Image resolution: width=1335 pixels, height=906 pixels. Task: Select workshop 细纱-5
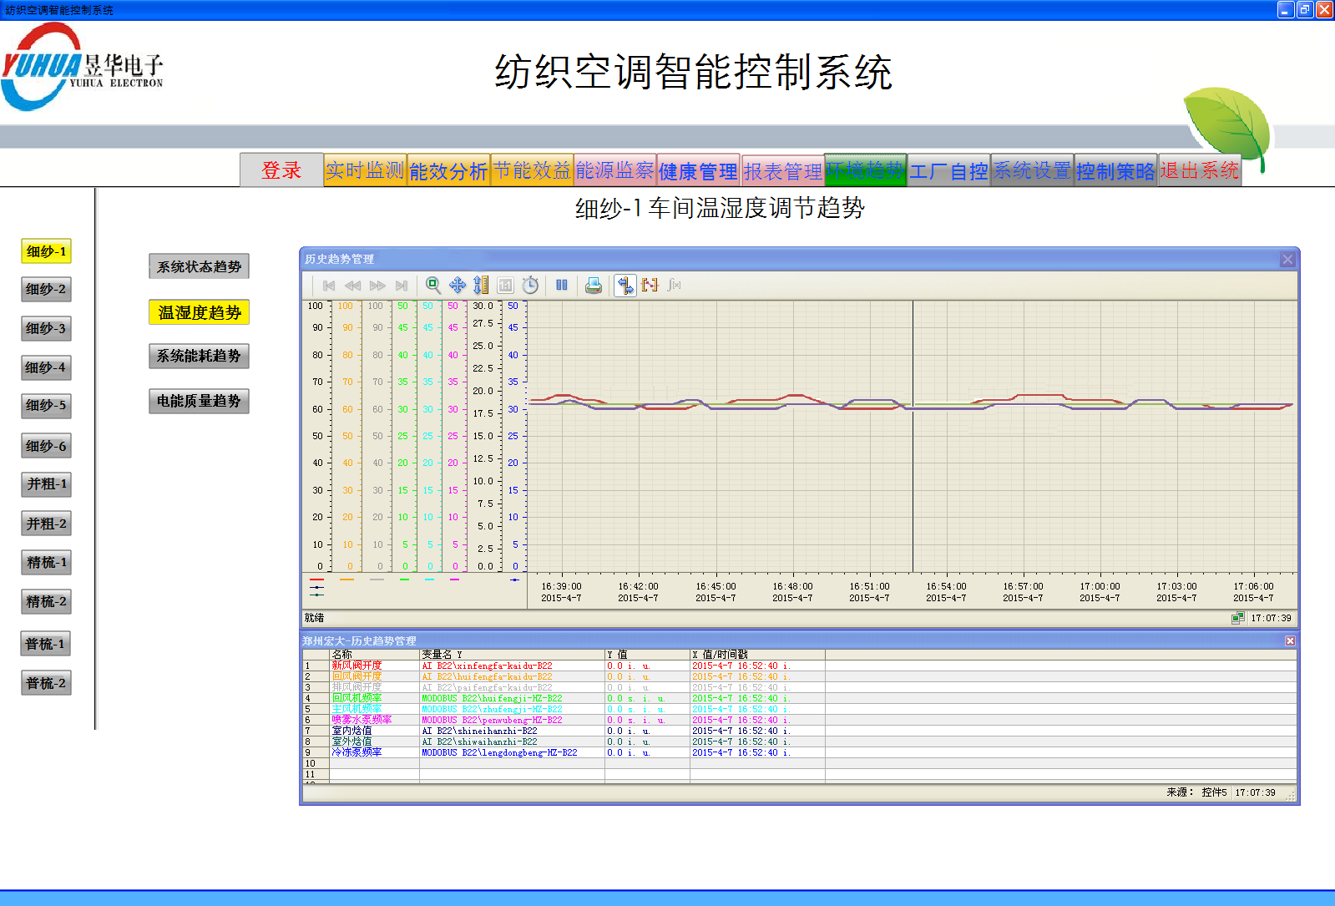coord(46,407)
